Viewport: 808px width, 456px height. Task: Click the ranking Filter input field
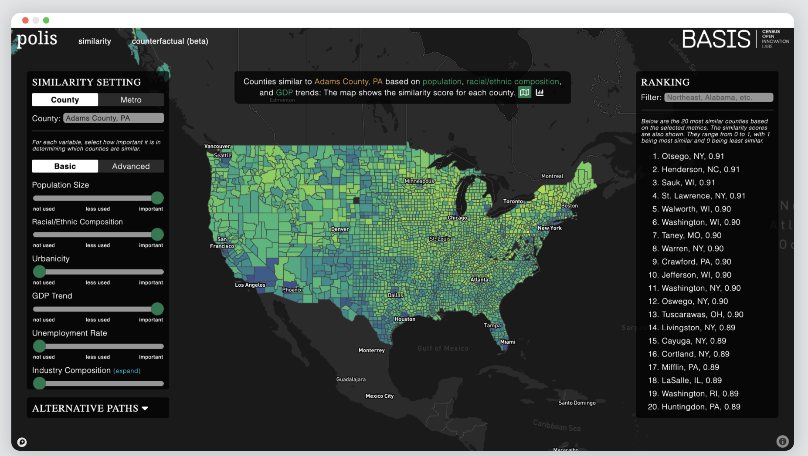(718, 97)
